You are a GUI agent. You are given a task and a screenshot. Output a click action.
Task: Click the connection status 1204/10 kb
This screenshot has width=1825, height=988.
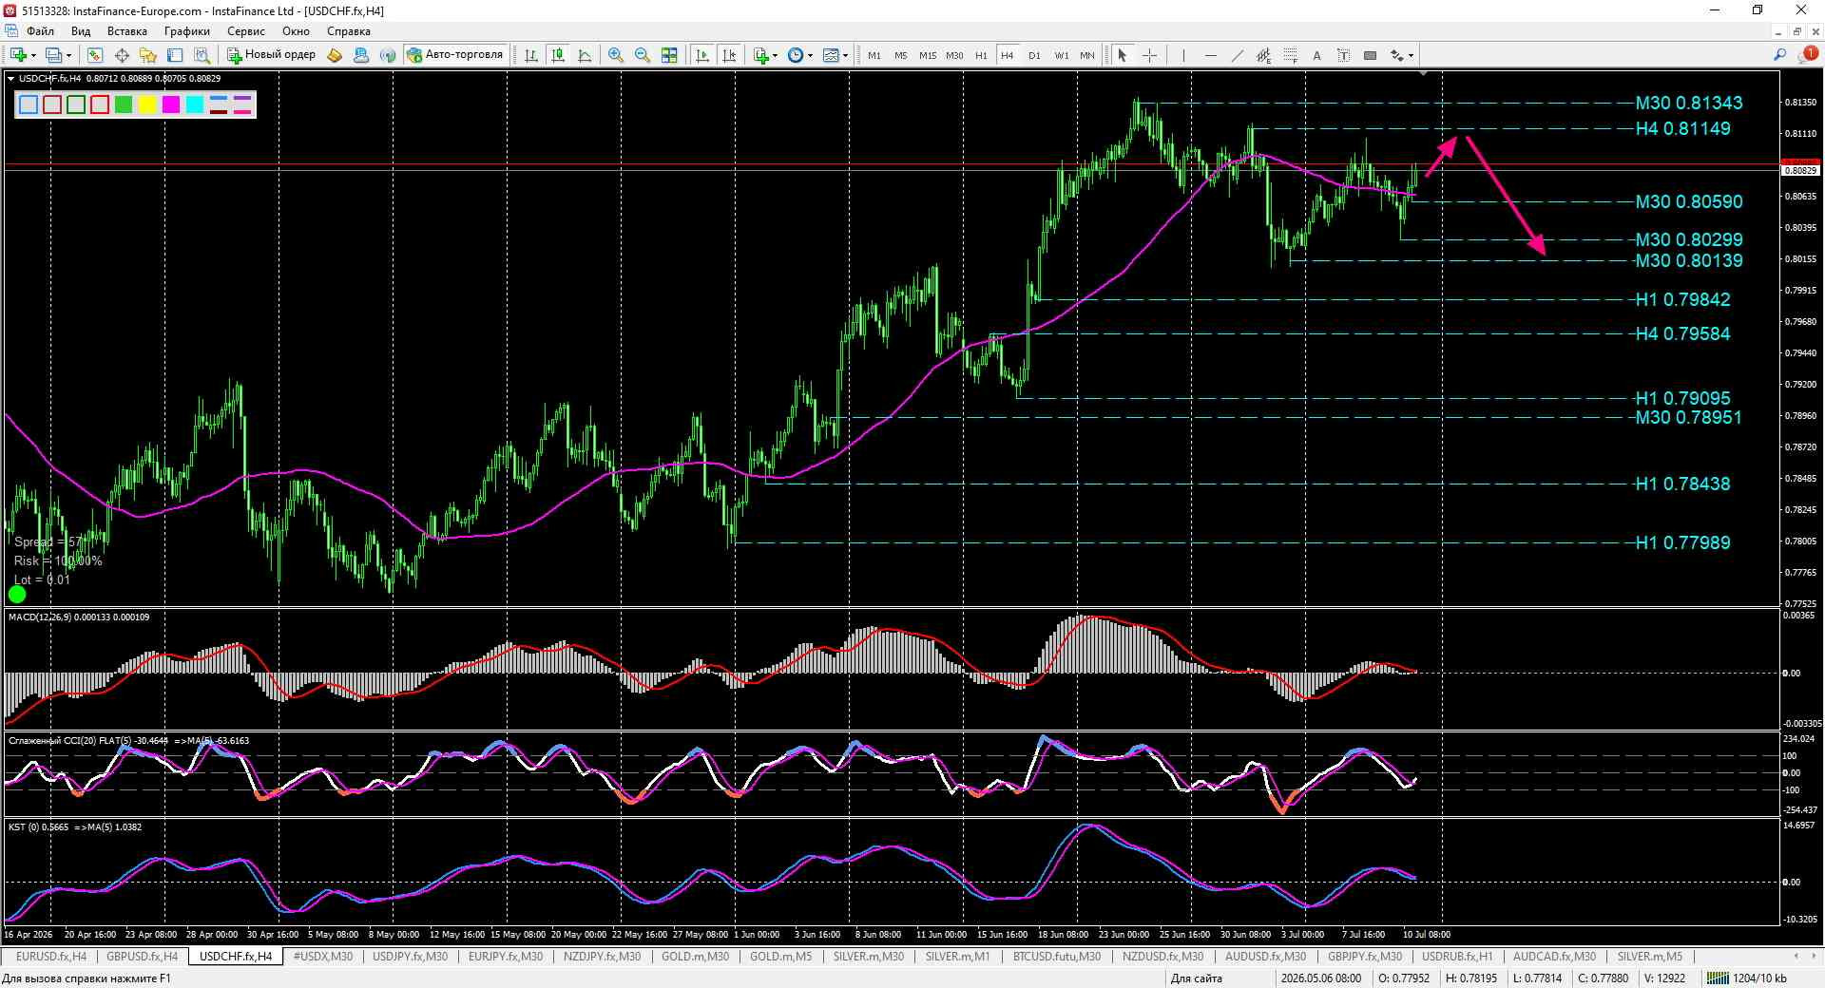click(x=1748, y=978)
